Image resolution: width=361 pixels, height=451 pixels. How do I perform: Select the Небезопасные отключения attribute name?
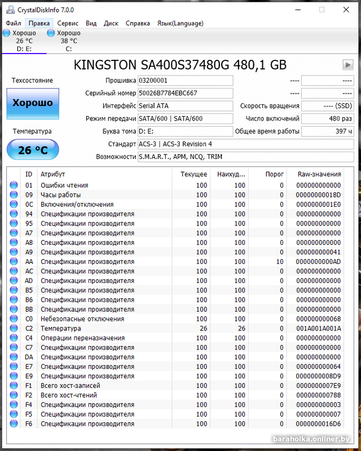pos(82,319)
